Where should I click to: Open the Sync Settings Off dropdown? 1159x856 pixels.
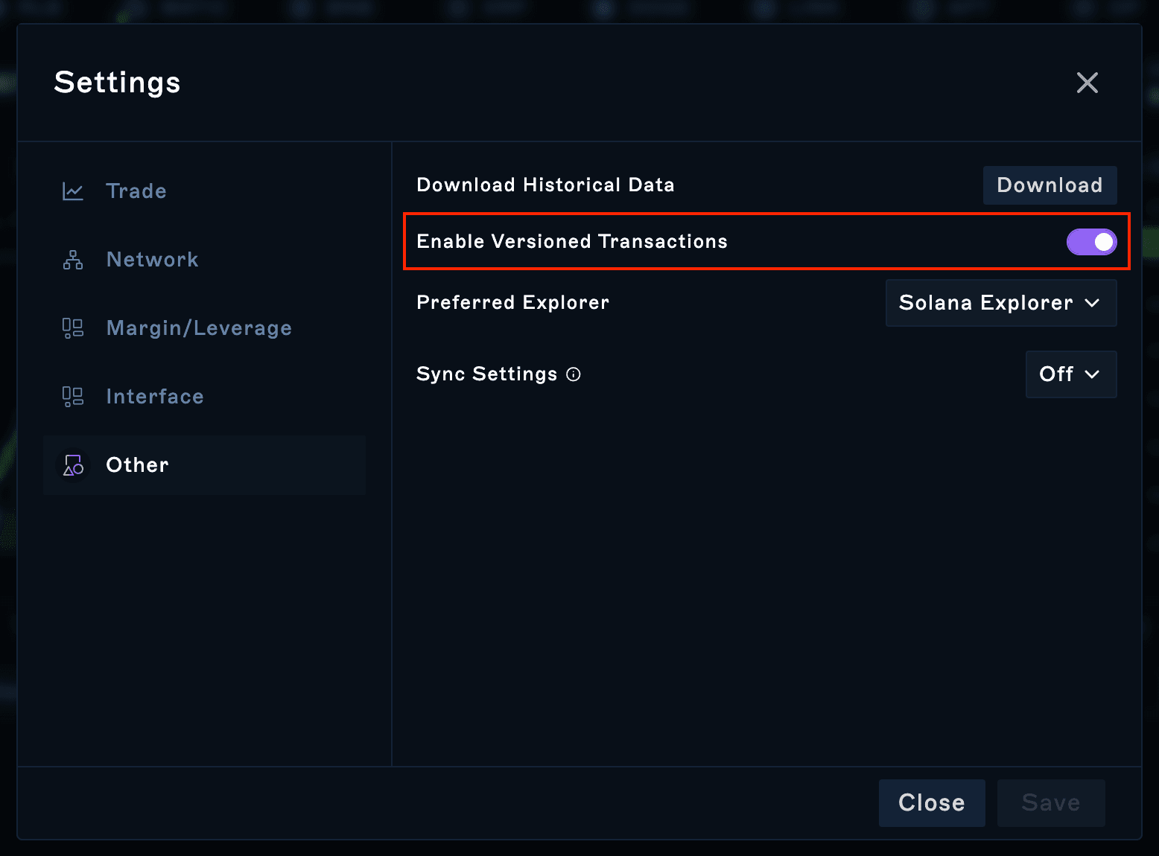tap(1070, 374)
